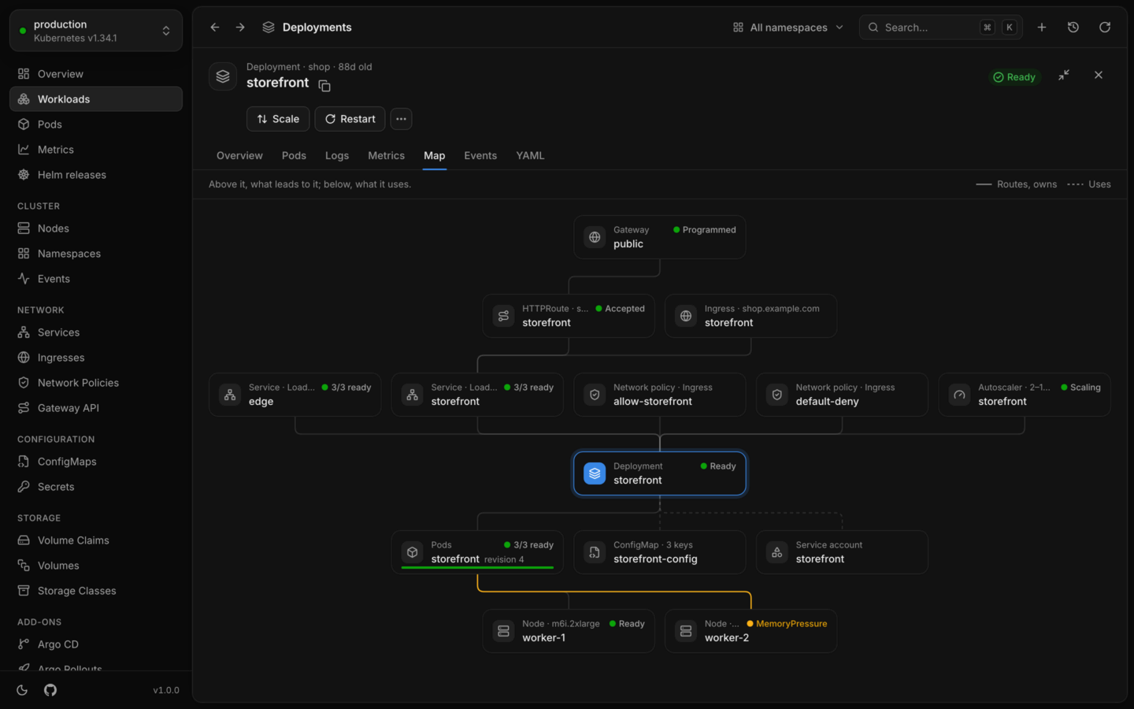
Task: Close the storefront deployment panel
Action: [1099, 75]
